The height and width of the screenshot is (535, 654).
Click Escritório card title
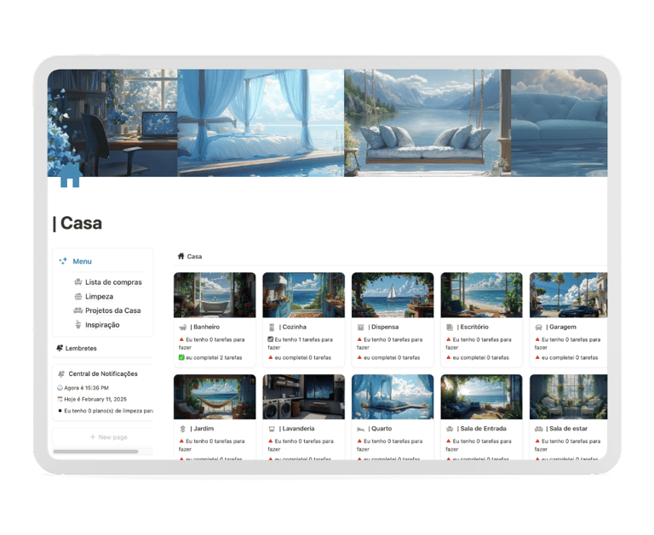[473, 327]
